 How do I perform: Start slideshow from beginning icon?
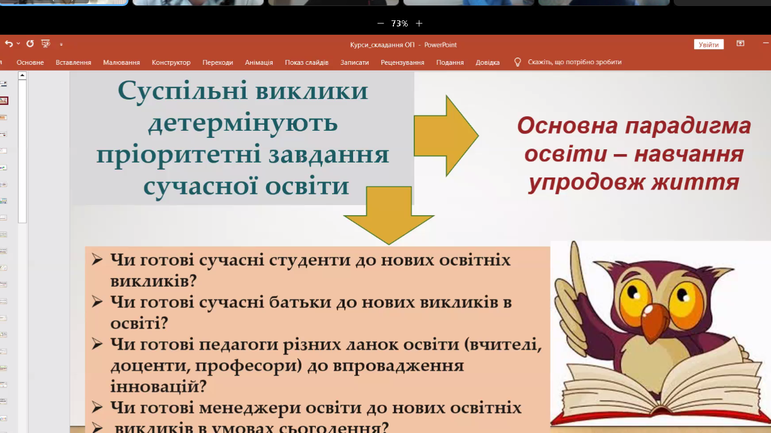point(46,44)
